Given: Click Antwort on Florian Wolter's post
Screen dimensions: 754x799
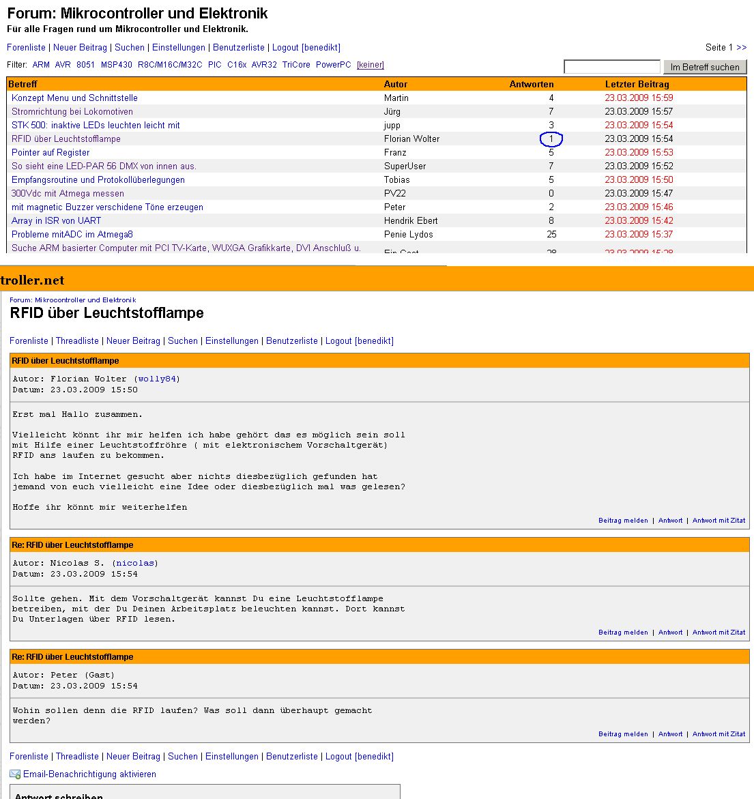Looking at the screenshot, I should (x=670, y=521).
